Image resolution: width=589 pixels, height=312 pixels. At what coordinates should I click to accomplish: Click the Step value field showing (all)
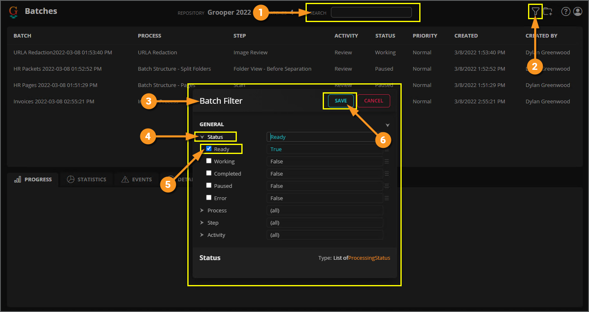[325, 223]
